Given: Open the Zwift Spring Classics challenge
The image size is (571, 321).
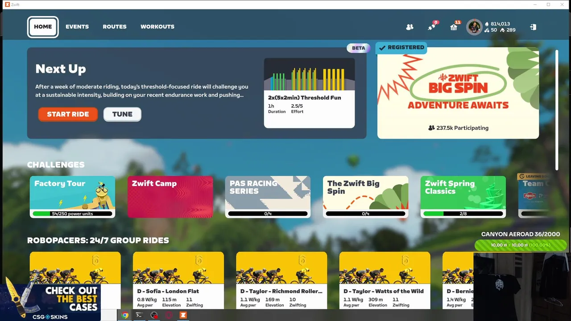Looking at the screenshot, I should (463, 197).
